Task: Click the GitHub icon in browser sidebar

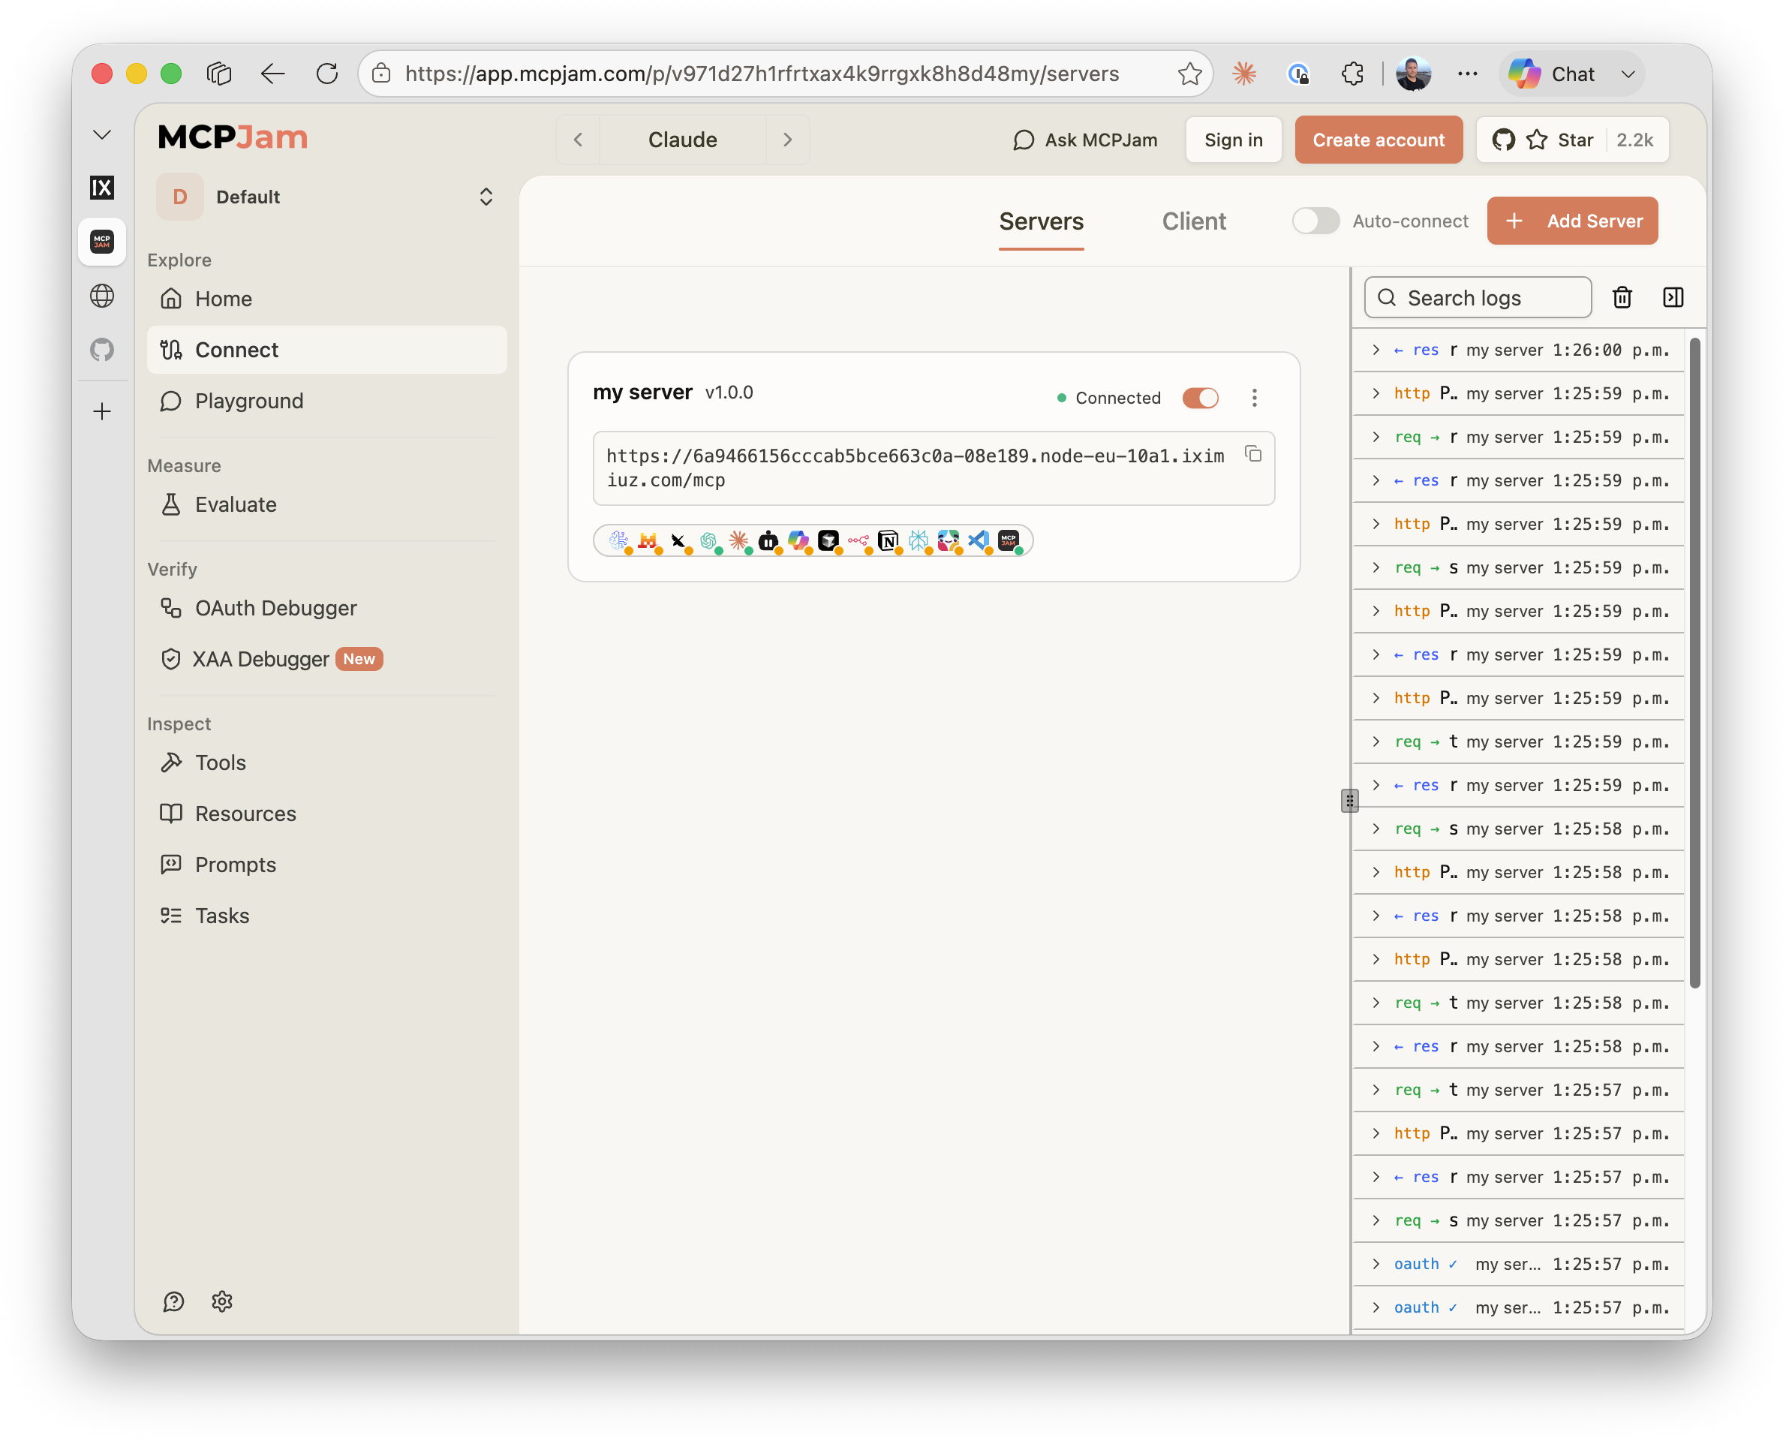Action: click(x=102, y=350)
